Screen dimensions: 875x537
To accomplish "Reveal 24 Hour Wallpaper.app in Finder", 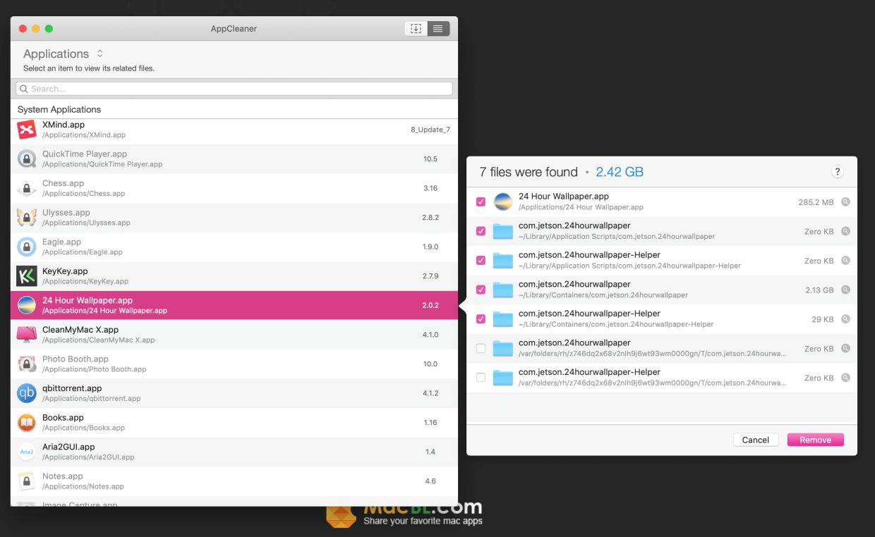I will coord(845,202).
